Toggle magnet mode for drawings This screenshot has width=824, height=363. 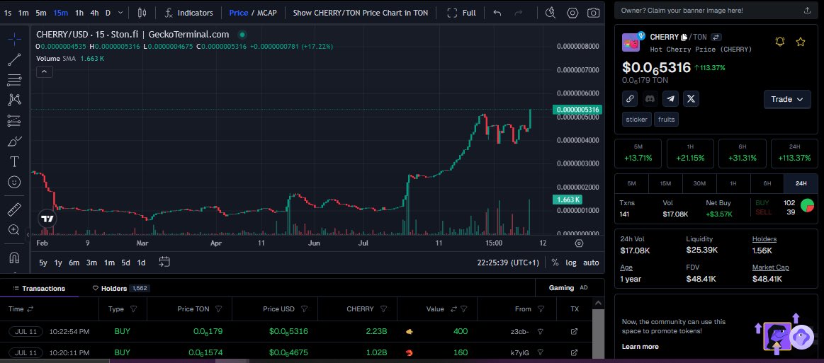pos(14,258)
